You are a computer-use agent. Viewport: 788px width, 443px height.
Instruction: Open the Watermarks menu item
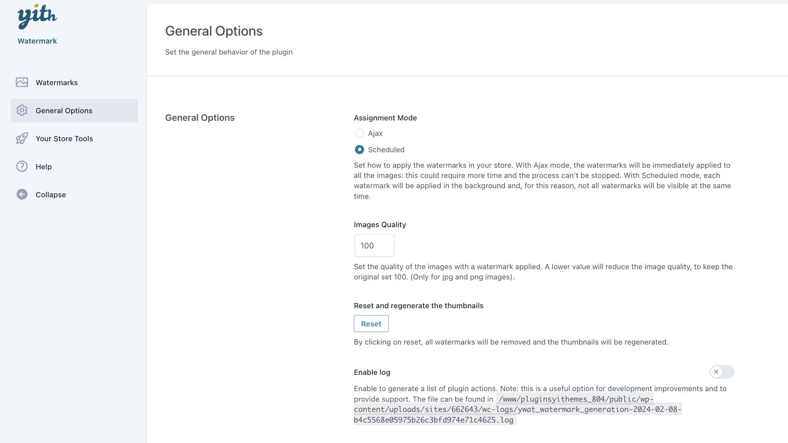(x=56, y=83)
